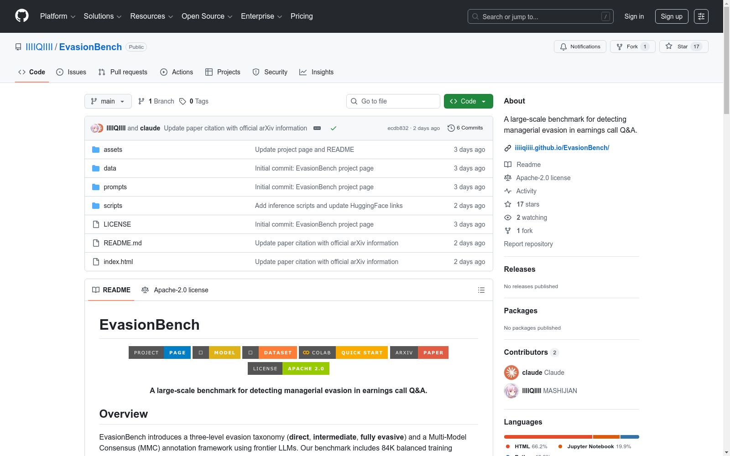This screenshot has width=730, height=456.
Task: Open the IIIIQIIII contributor avatar
Action: pyautogui.click(x=511, y=391)
